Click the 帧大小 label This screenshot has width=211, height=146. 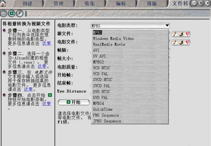[x=65, y=58]
